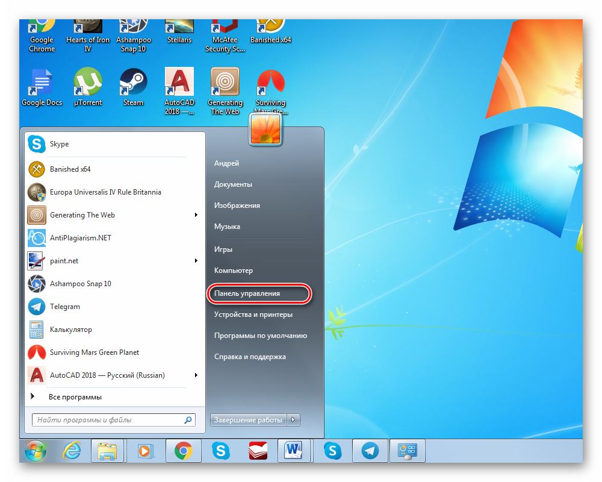Select the Banished x64 desktop shortcut

pos(271,31)
